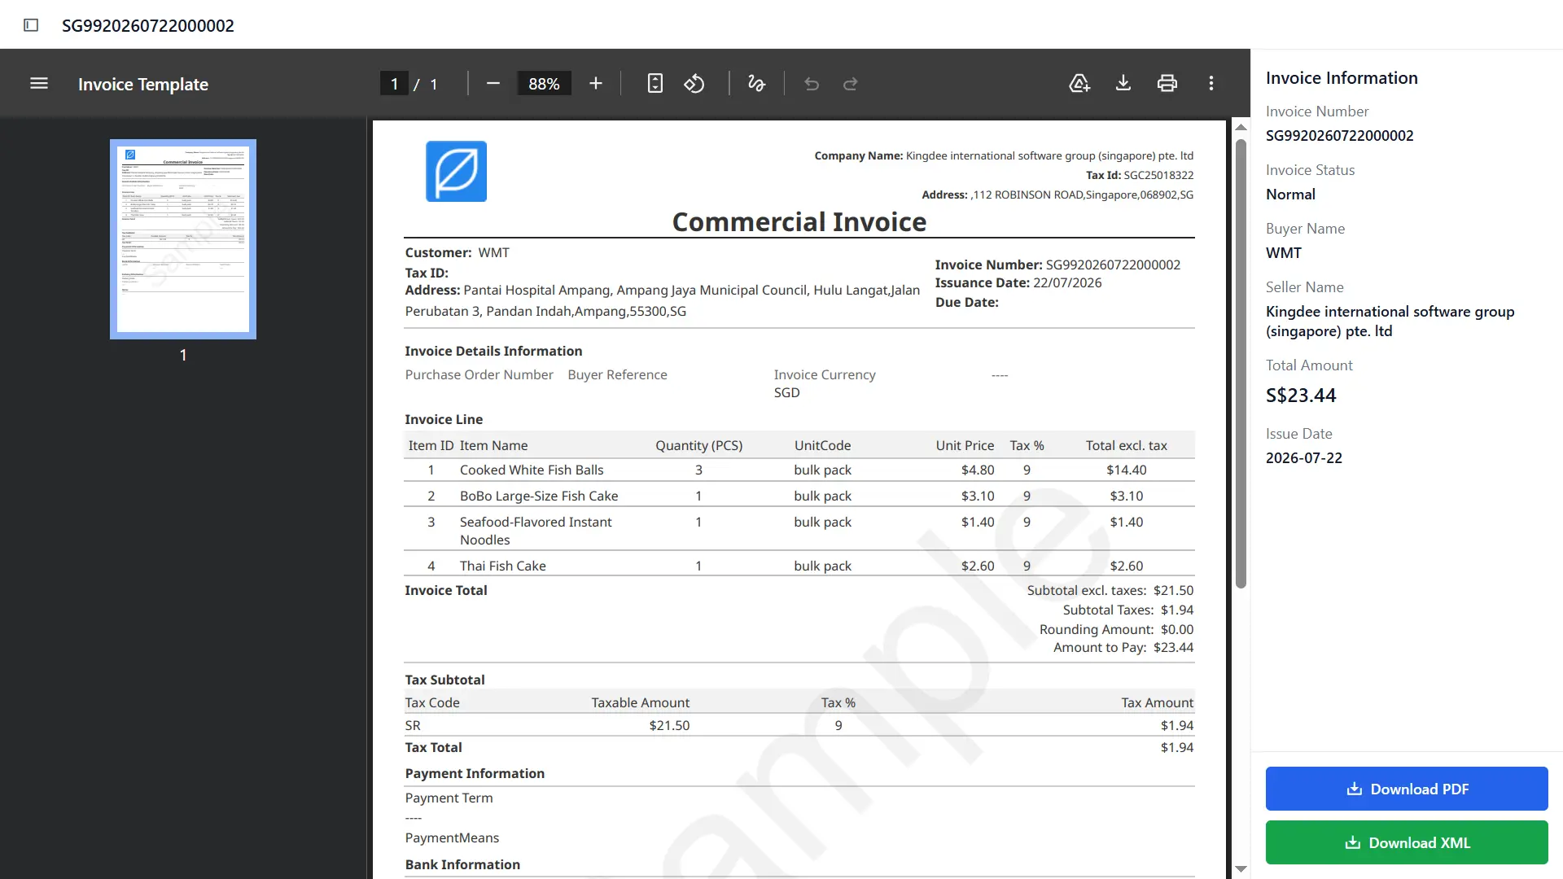Click the $14.40 total excl. tax
Image resolution: width=1563 pixels, height=879 pixels.
coord(1126,470)
